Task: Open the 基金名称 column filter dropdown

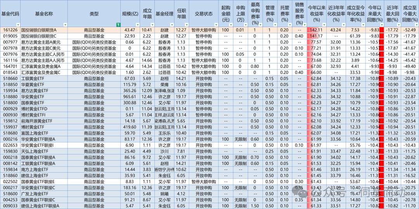Action: coord(65,25)
